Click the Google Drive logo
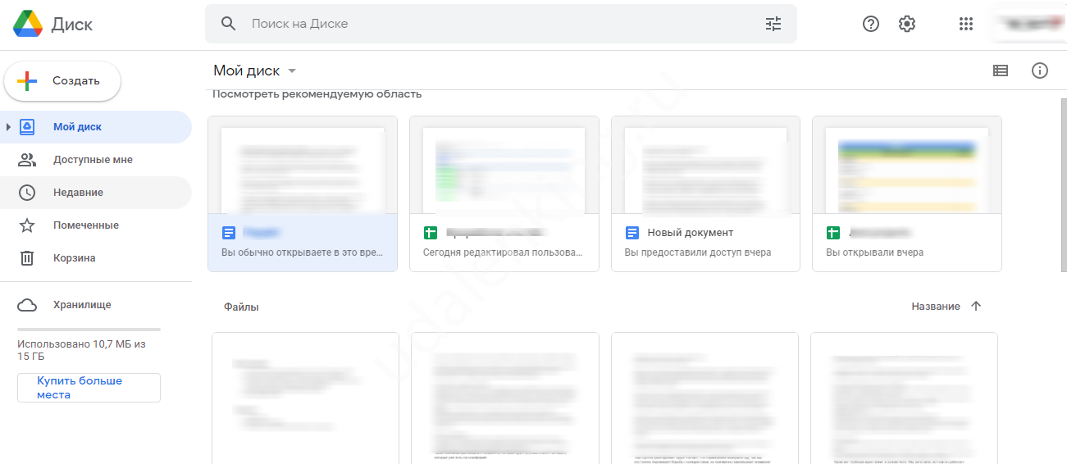1067x464 pixels. pyautogui.click(x=28, y=24)
